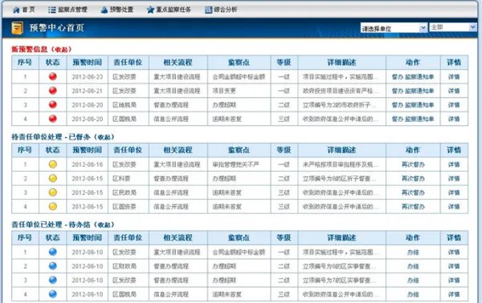482x303 pixels.
Task: Click the date cell 2012-06-23
Action: [x=88, y=77]
